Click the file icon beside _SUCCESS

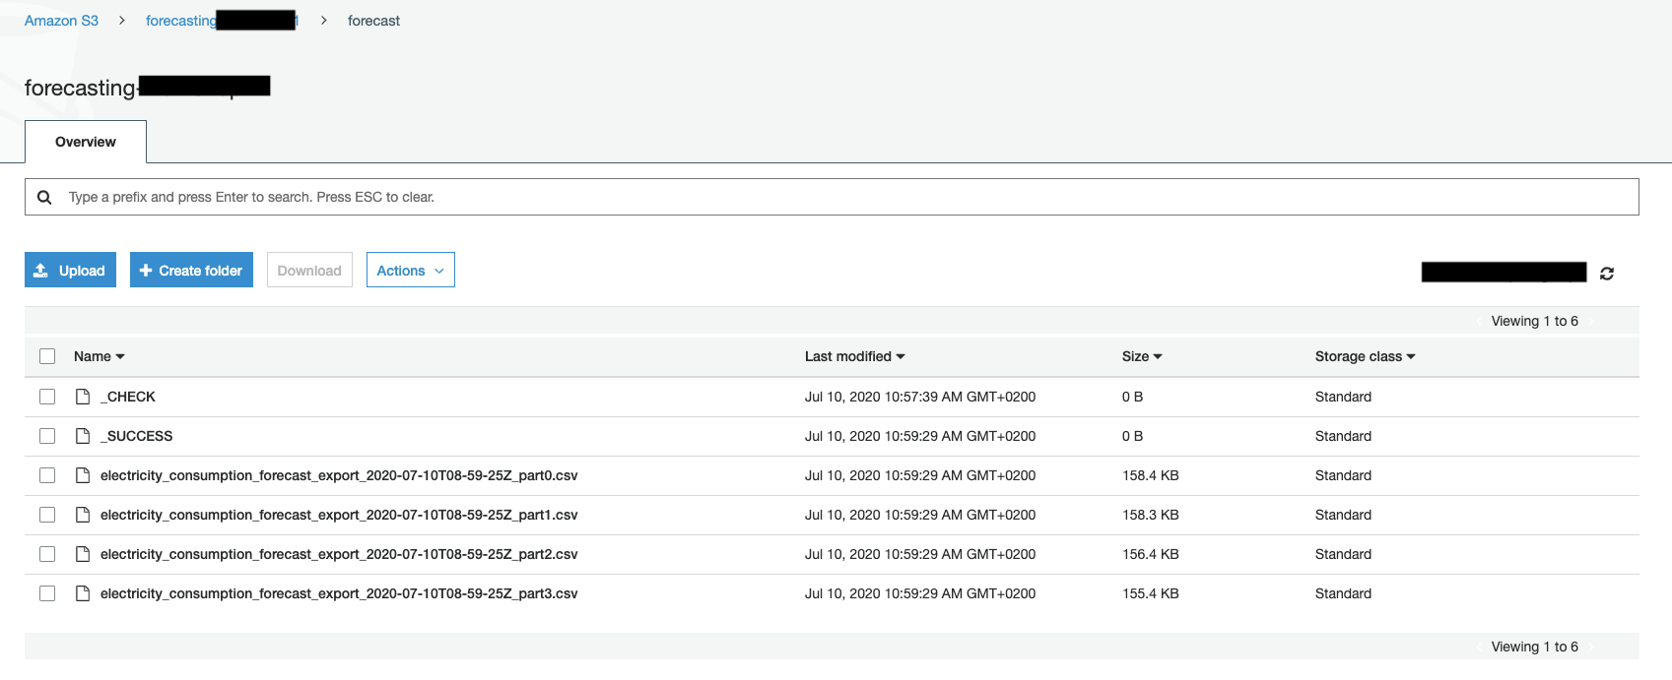84,436
